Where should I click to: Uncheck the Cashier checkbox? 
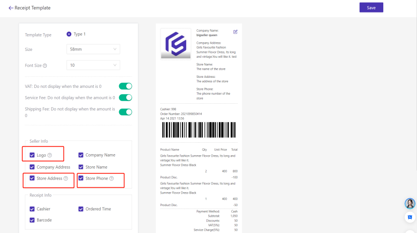(32, 209)
